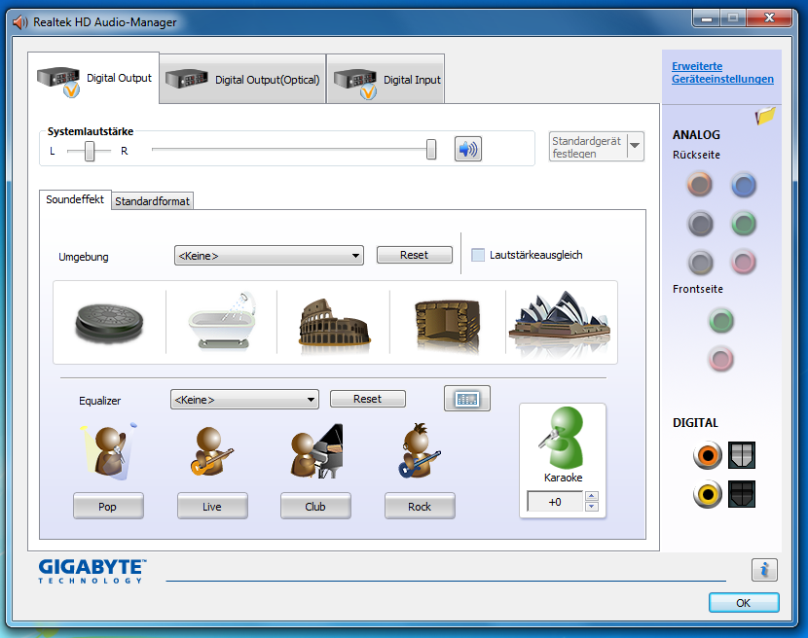Reset the Equalizer setting

[x=367, y=399]
